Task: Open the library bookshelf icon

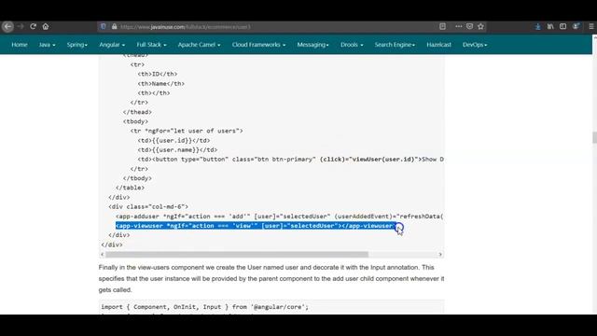Action: coord(550,26)
